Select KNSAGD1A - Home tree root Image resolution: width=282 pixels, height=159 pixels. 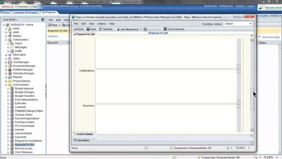pyautogui.click(x=22, y=25)
